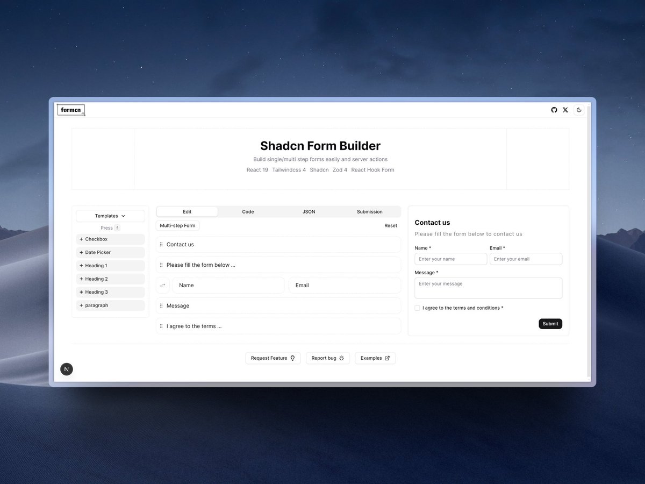Add a Heading 1 element

[110, 266]
